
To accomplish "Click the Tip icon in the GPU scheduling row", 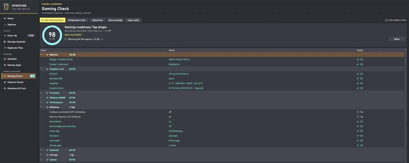I will click(358, 112).
